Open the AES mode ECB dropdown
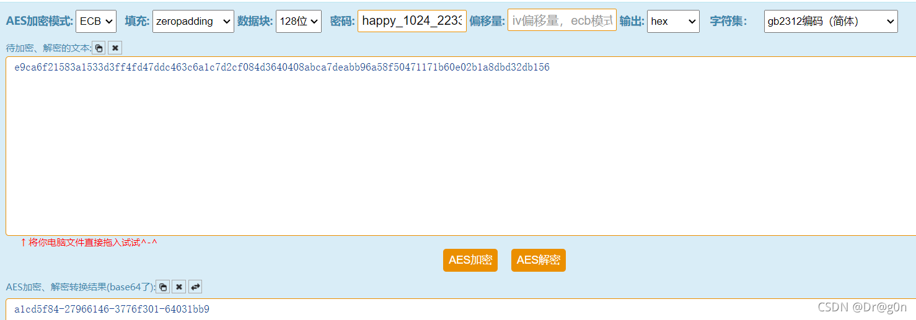The height and width of the screenshot is (320, 916). point(96,21)
